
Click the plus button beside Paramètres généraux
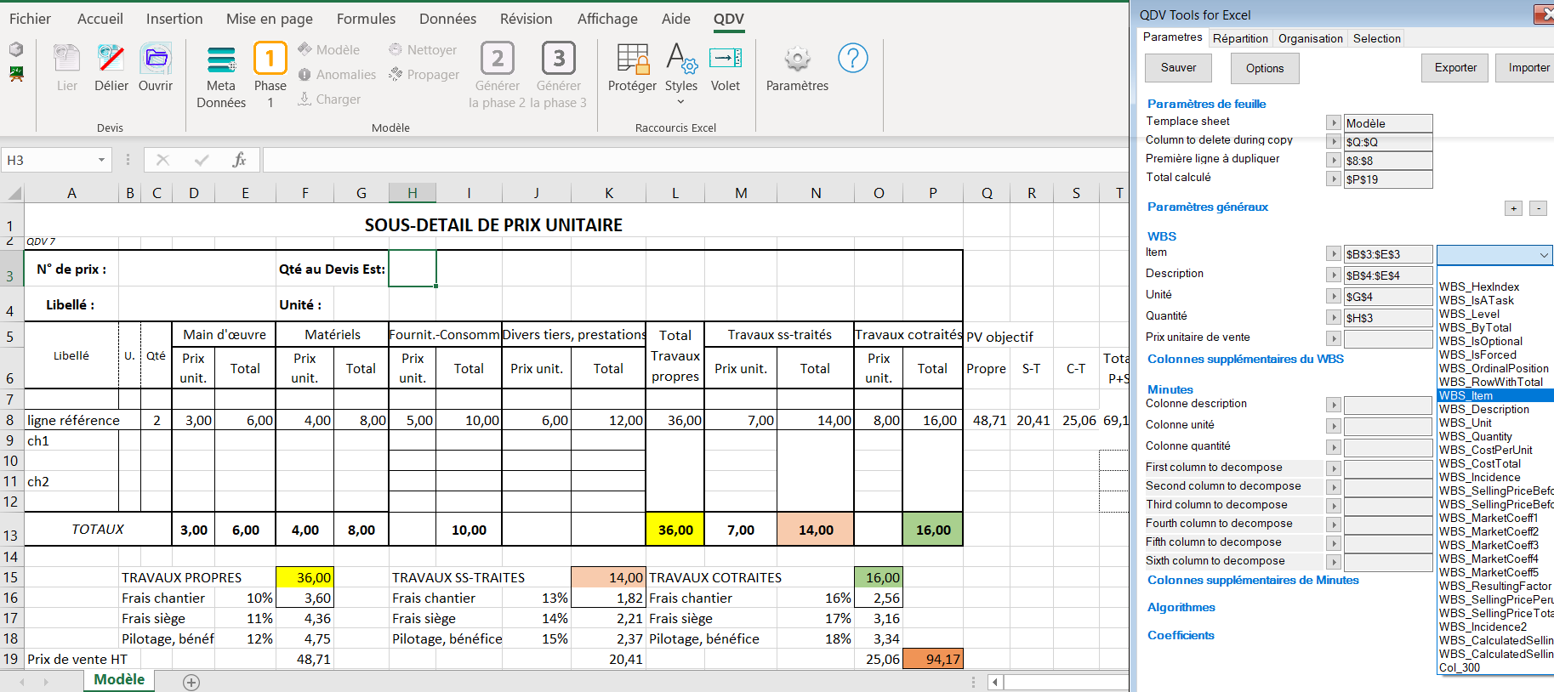(1513, 208)
